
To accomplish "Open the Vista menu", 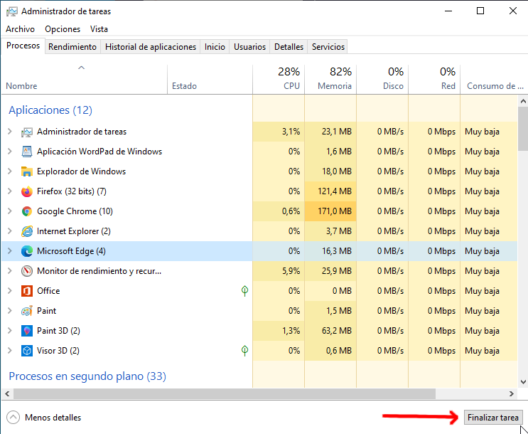I will point(99,29).
